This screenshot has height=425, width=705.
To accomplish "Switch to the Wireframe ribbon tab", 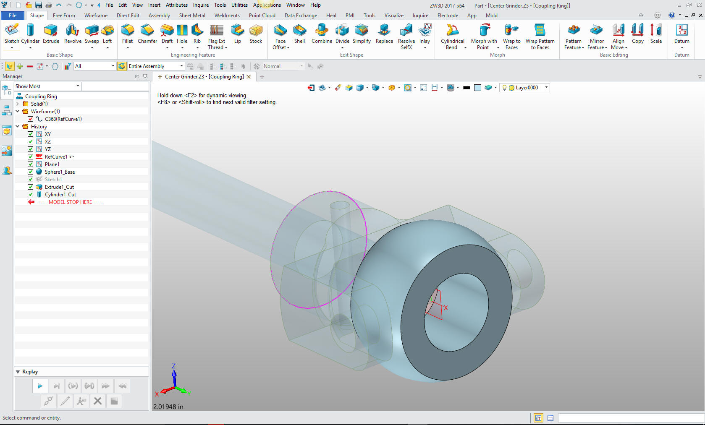I will pyautogui.click(x=96, y=16).
